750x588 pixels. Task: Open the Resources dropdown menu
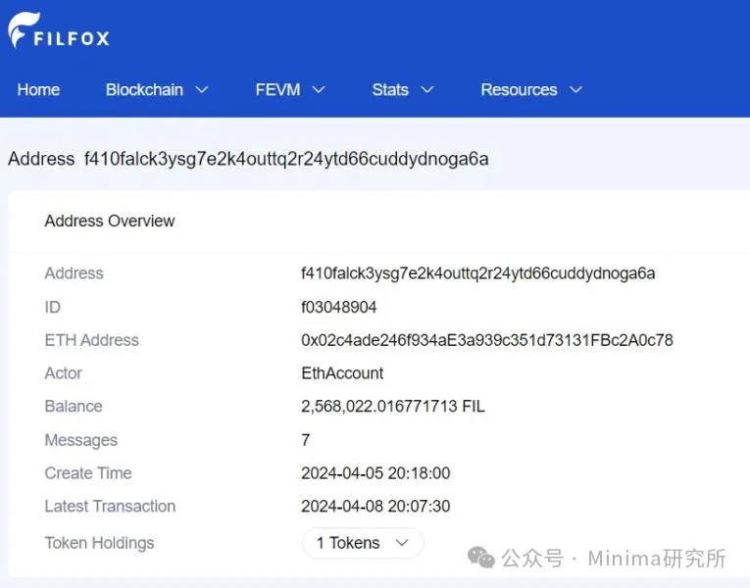(519, 89)
